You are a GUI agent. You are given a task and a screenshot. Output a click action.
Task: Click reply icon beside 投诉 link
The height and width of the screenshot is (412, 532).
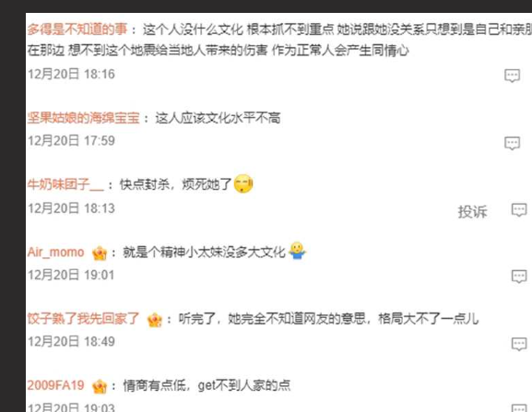[519, 210]
